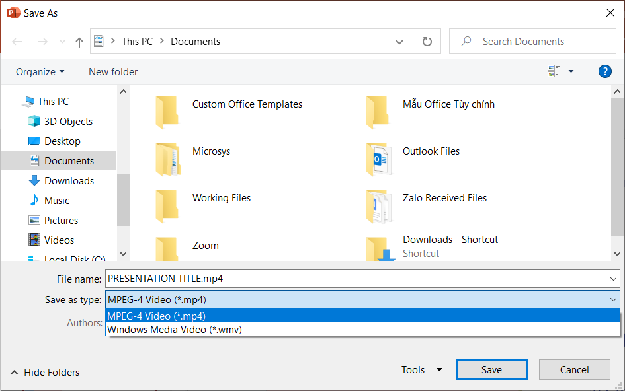Screen dimensions: 625x391
Task: Click the Refresh button in address bar
Action: pyautogui.click(x=427, y=42)
